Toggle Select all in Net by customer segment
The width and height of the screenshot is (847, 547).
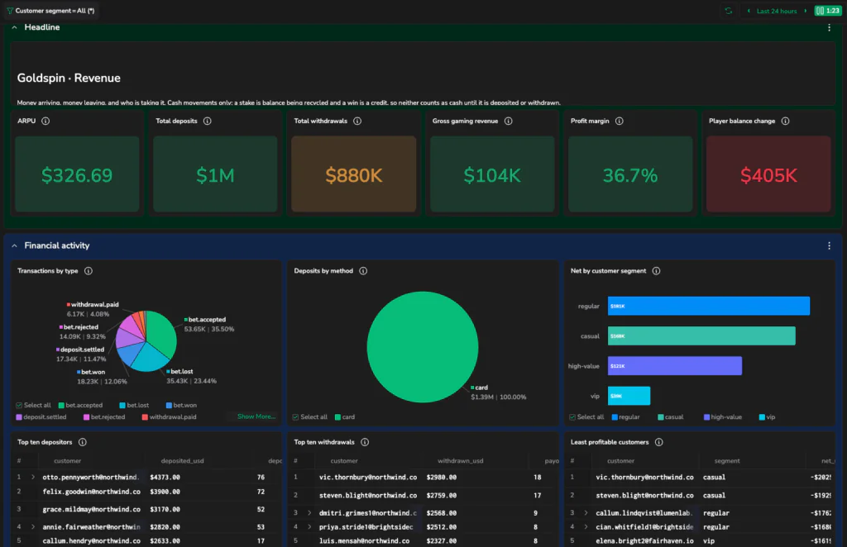586,417
